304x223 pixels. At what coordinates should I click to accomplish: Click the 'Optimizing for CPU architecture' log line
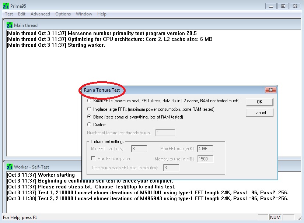[109, 39]
